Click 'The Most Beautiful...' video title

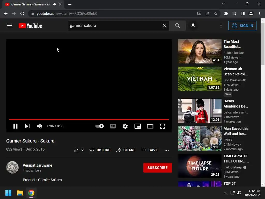[232, 44]
